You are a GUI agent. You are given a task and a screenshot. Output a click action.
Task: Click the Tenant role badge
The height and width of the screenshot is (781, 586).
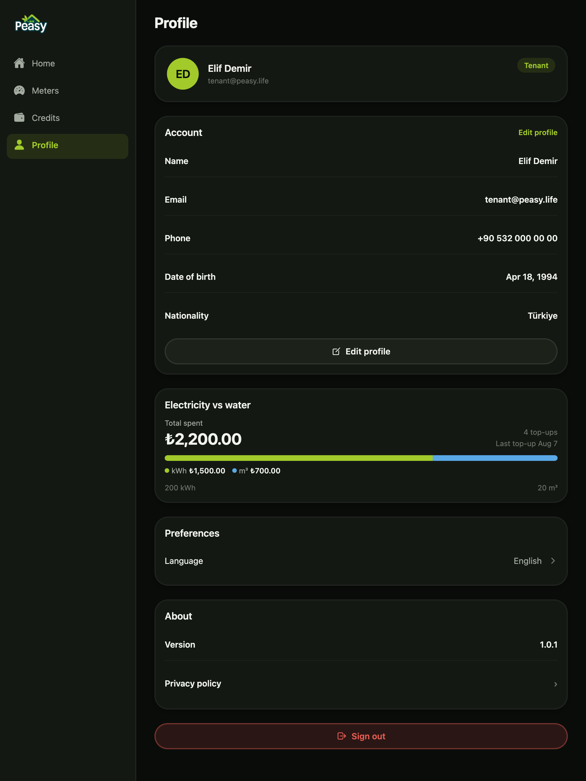pyautogui.click(x=536, y=65)
